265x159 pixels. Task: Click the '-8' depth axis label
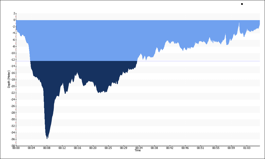(14, 46)
